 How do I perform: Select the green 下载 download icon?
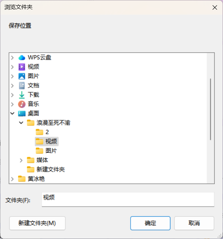[x=22, y=95]
